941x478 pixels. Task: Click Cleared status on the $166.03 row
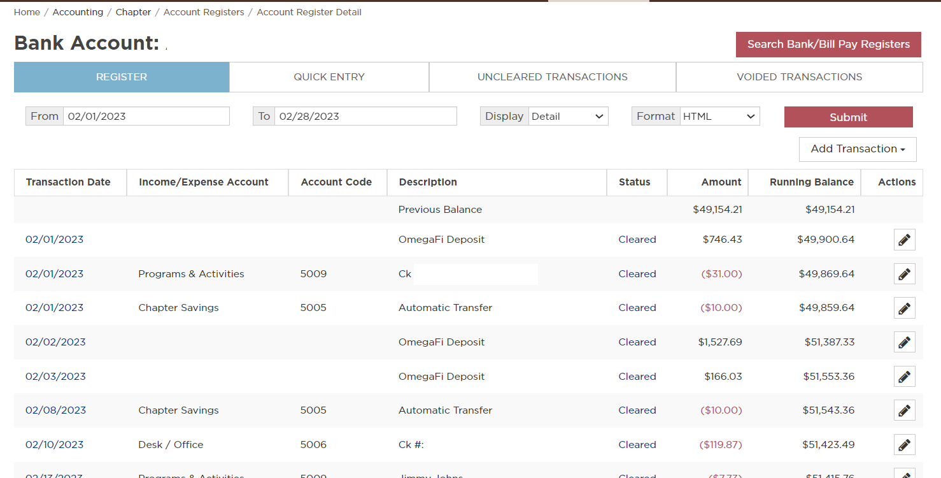pos(637,377)
